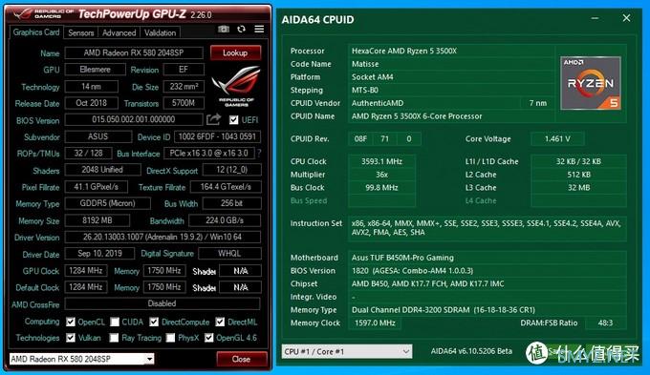650x375 pixels.
Task: Click the AMD CrossFire Disabled field
Action: [x=162, y=303]
